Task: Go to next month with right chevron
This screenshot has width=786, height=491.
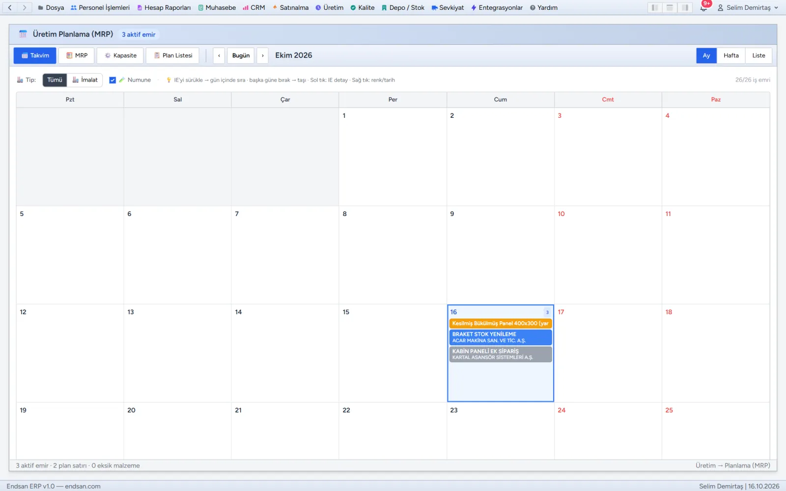Action: point(263,55)
